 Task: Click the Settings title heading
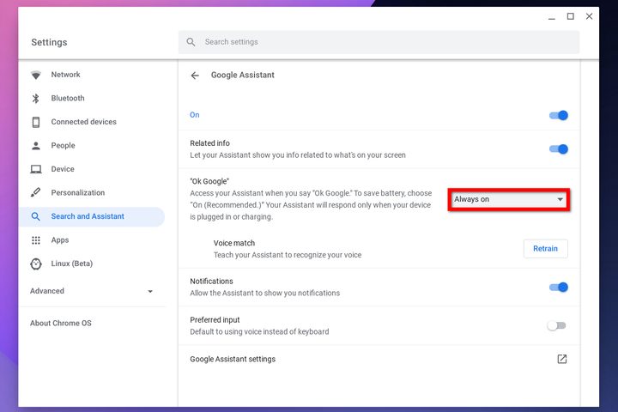49,42
